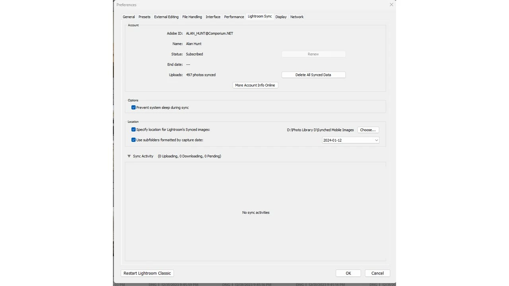Click the Adobe ID email address
This screenshot has width=509, height=286.
210,33
